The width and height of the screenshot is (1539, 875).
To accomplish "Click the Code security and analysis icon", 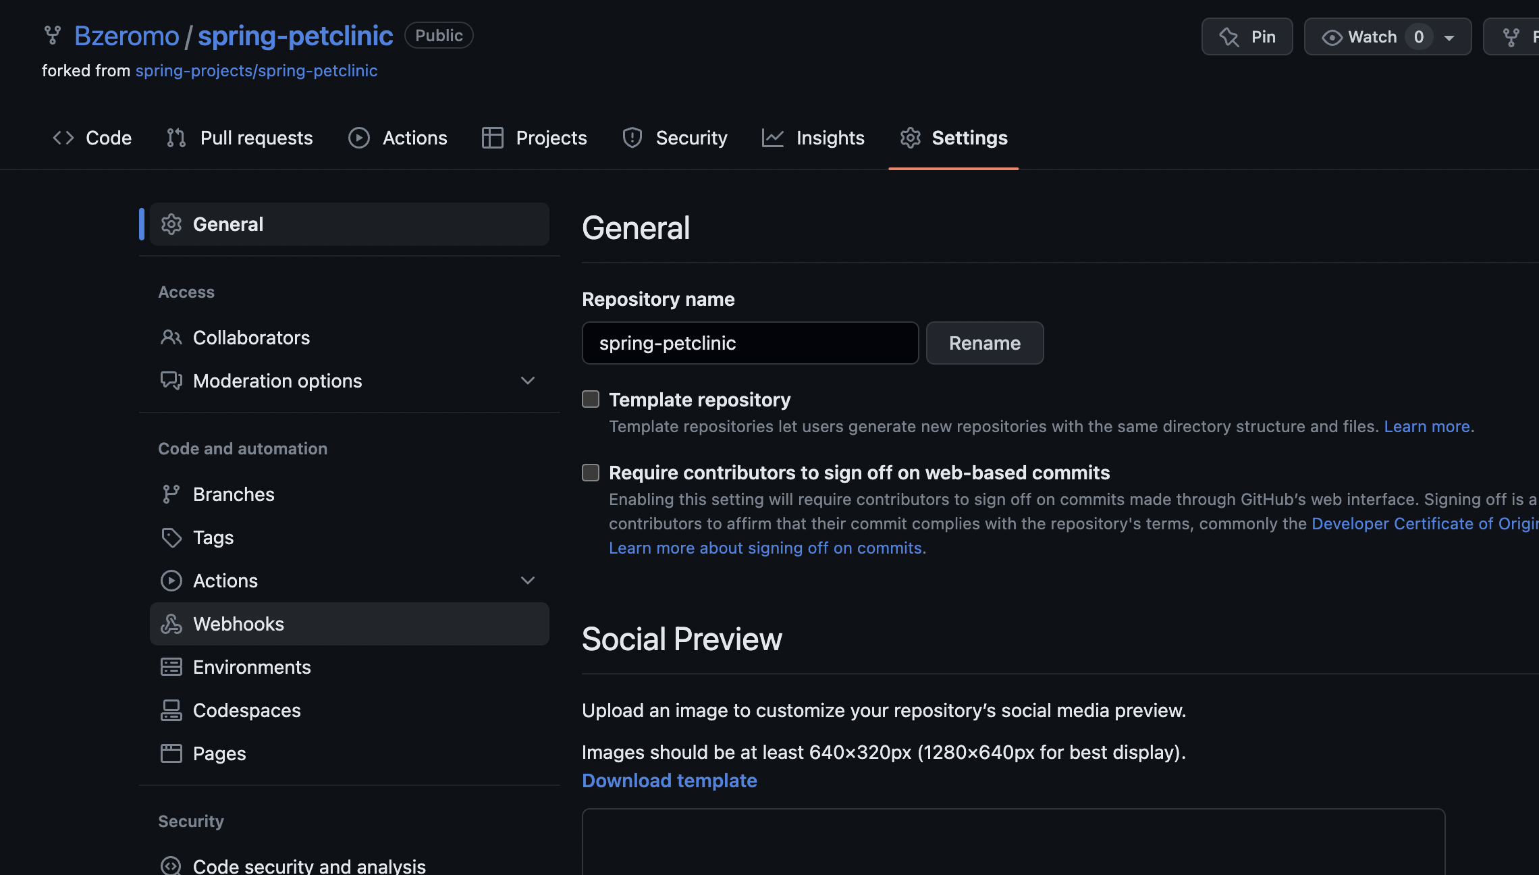I will point(171,866).
